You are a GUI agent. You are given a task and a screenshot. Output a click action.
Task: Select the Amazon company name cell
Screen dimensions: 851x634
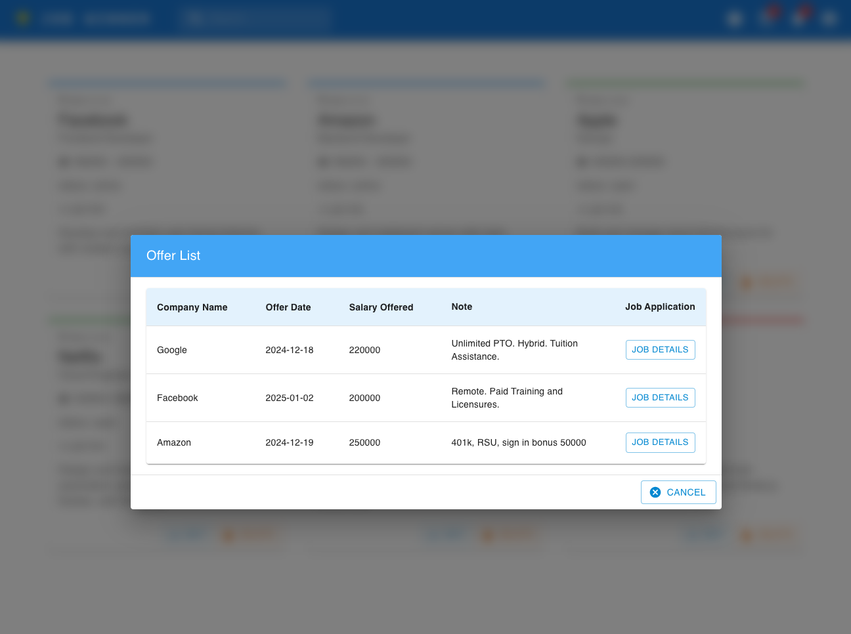tap(174, 442)
